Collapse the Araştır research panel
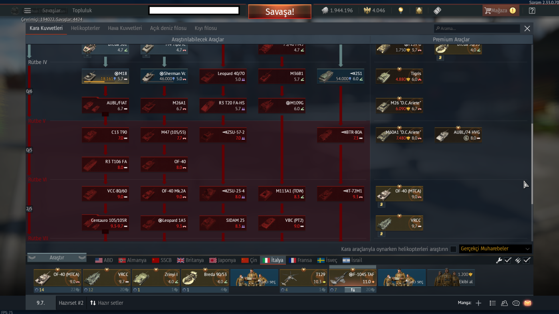This screenshot has height=314, width=559. tap(57, 258)
